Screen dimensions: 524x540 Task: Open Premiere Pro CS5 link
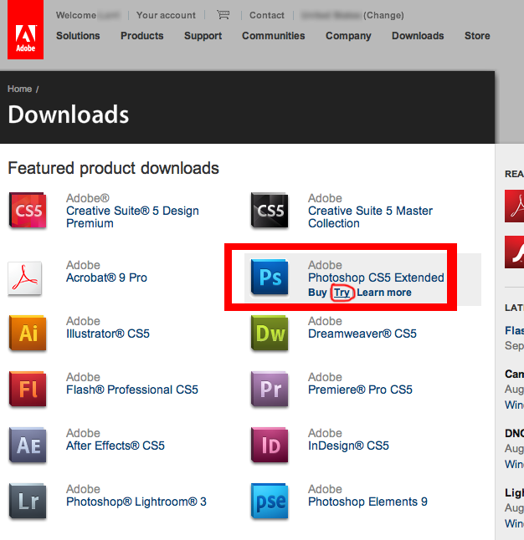click(x=360, y=390)
